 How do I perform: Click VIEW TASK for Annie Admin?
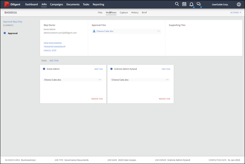pyautogui.click(x=98, y=69)
